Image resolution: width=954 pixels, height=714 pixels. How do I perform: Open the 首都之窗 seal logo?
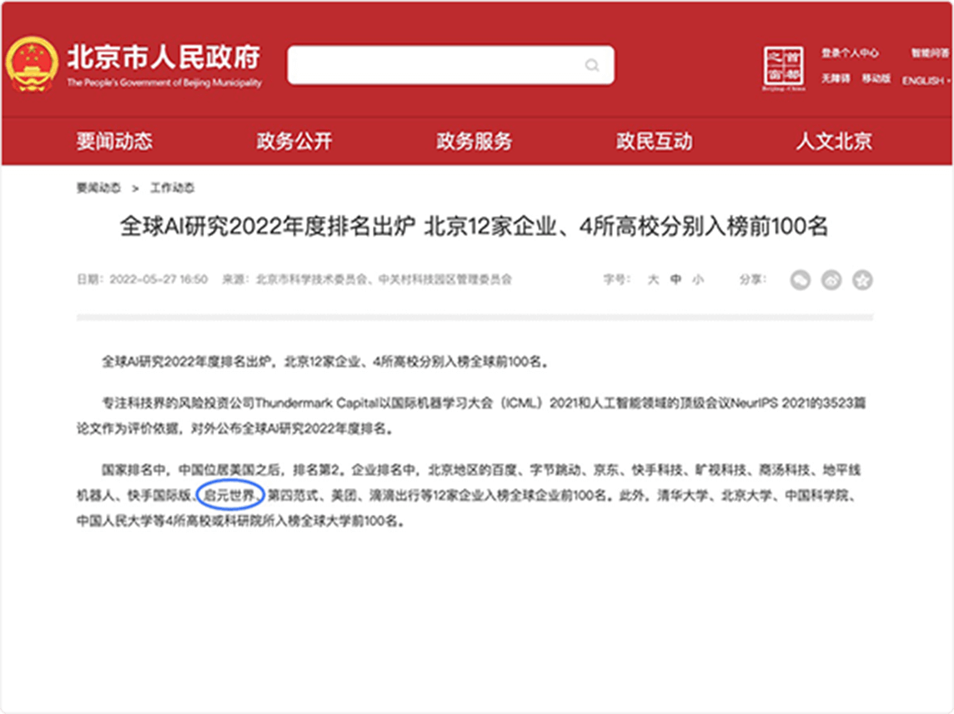coord(784,68)
